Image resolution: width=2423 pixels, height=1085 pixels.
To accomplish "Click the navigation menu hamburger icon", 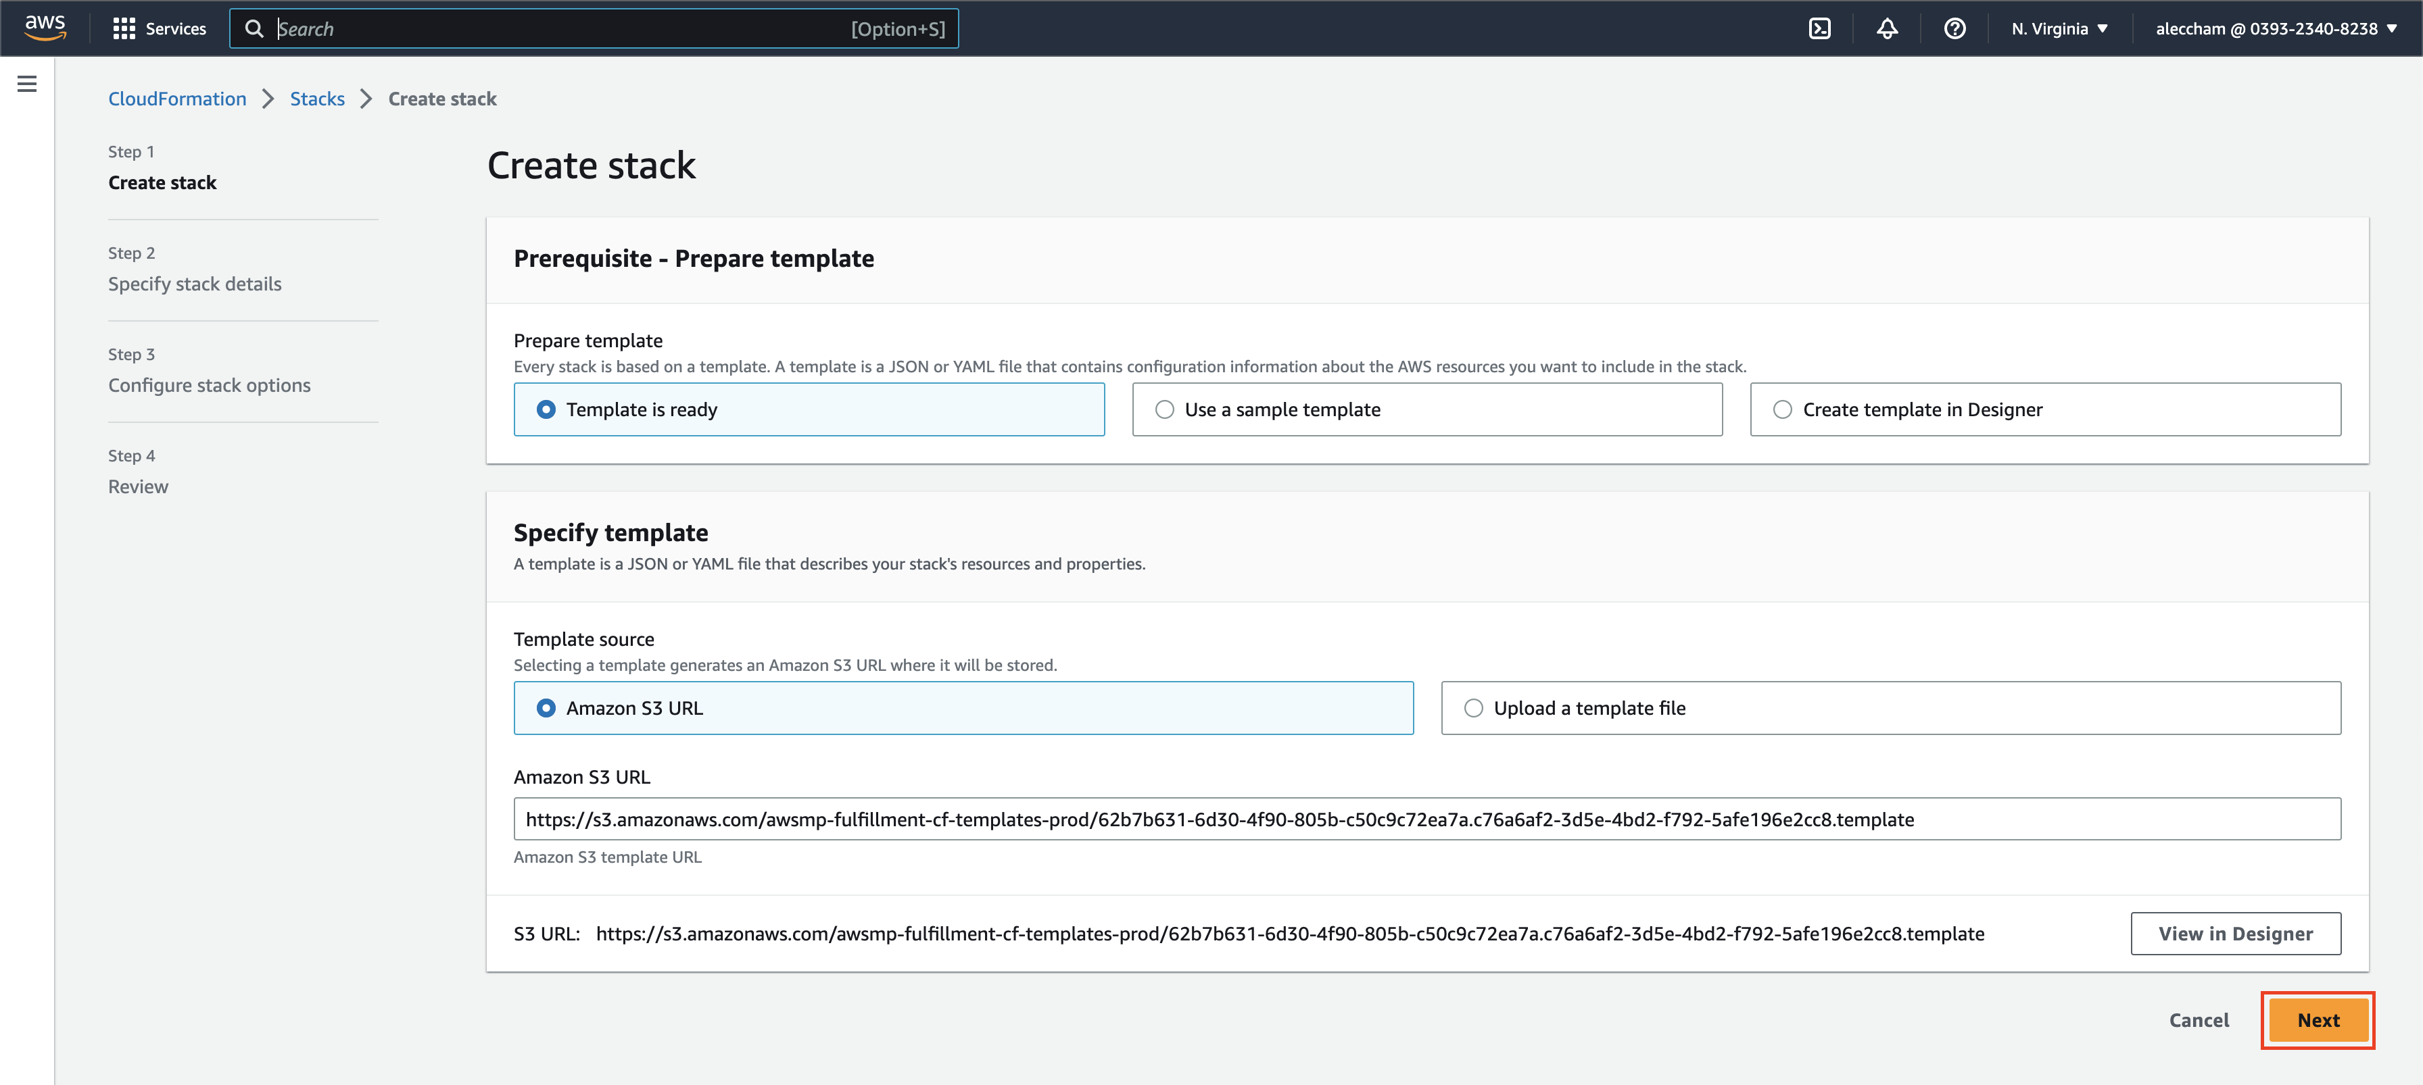I will [26, 85].
